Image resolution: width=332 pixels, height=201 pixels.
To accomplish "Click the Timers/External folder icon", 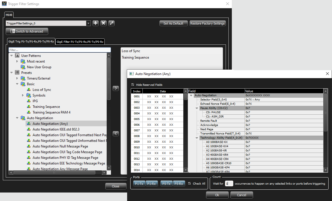I will click(23, 78).
